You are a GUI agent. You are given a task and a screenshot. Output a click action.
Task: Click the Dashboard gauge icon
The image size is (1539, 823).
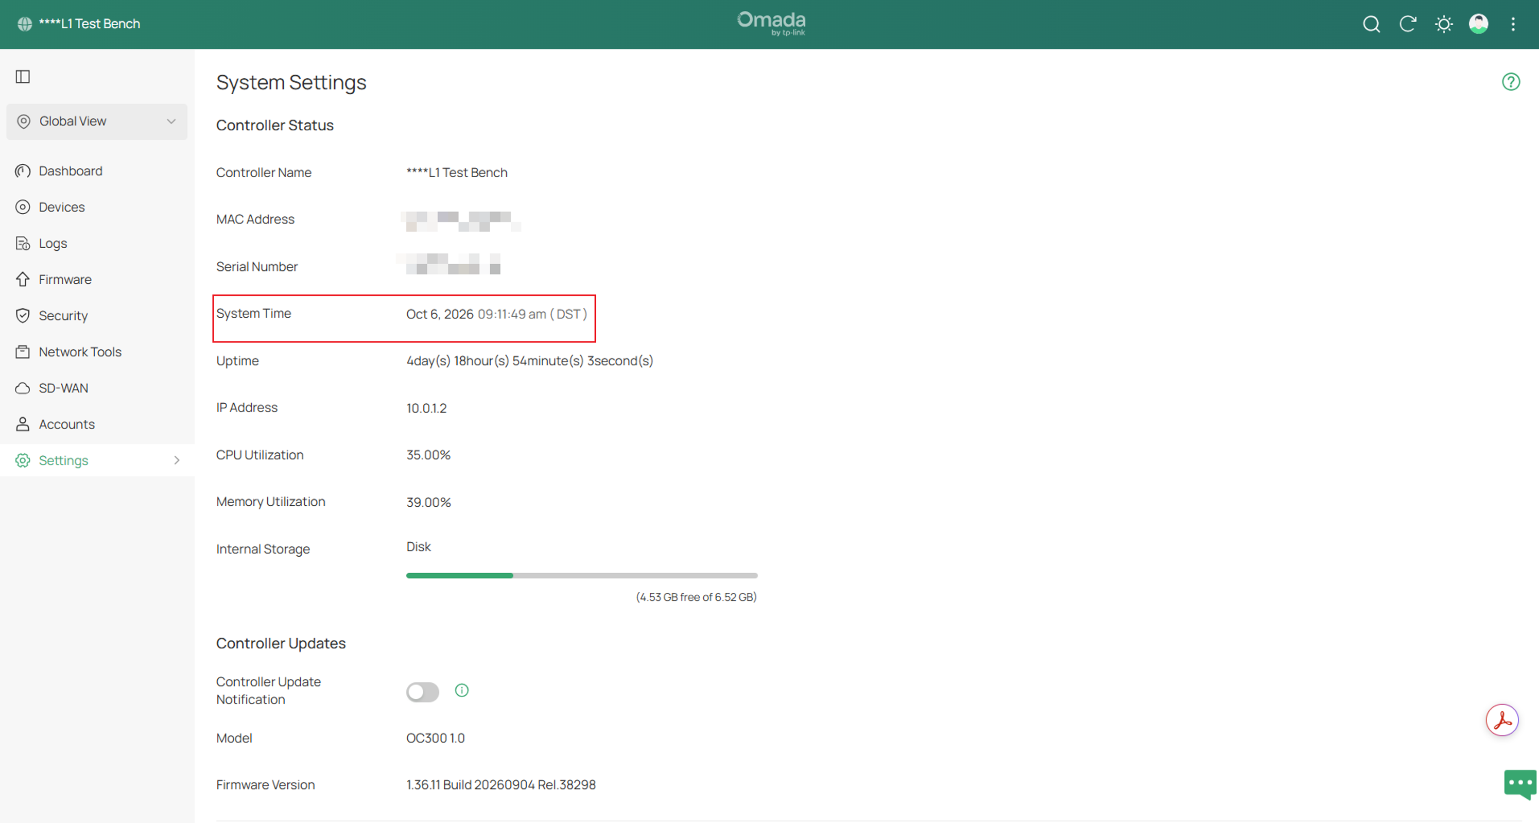23,171
